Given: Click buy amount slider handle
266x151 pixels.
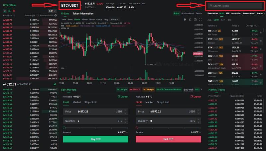Looking at the screenshot, I should click(x=64, y=128).
